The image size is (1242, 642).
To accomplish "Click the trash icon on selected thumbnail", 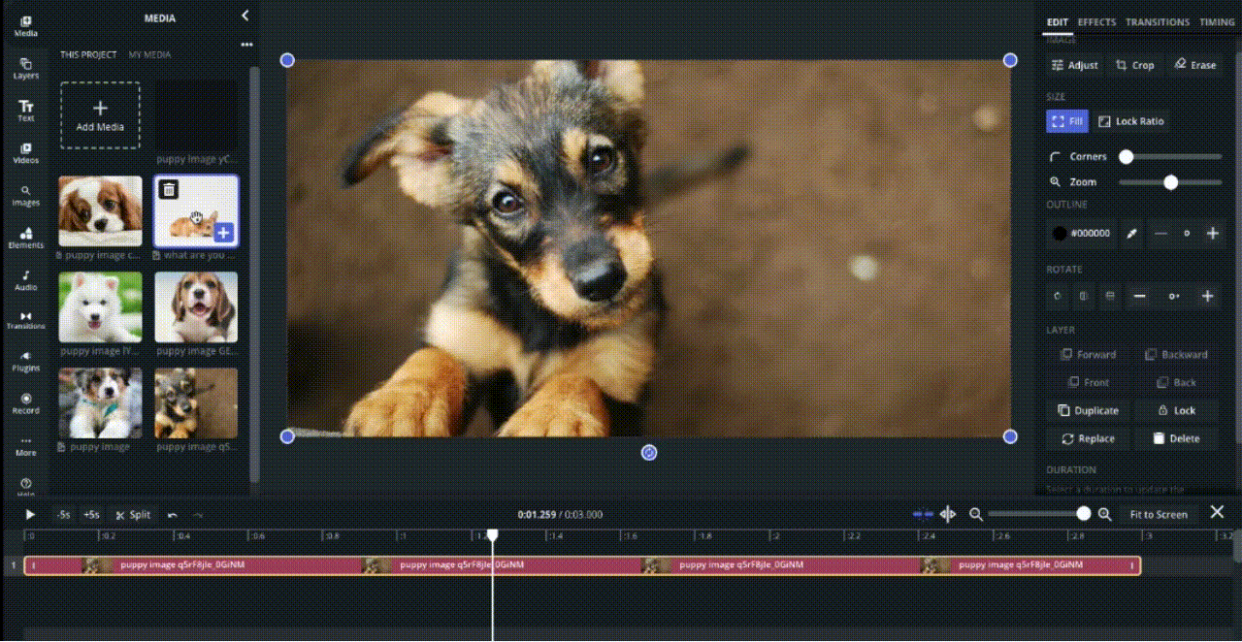I will point(168,190).
